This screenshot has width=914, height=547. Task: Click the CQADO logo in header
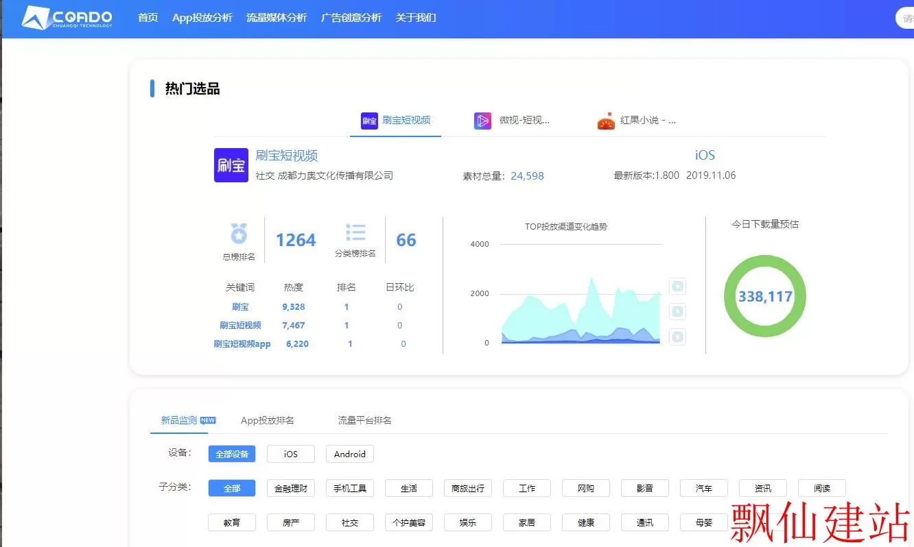pyautogui.click(x=67, y=18)
